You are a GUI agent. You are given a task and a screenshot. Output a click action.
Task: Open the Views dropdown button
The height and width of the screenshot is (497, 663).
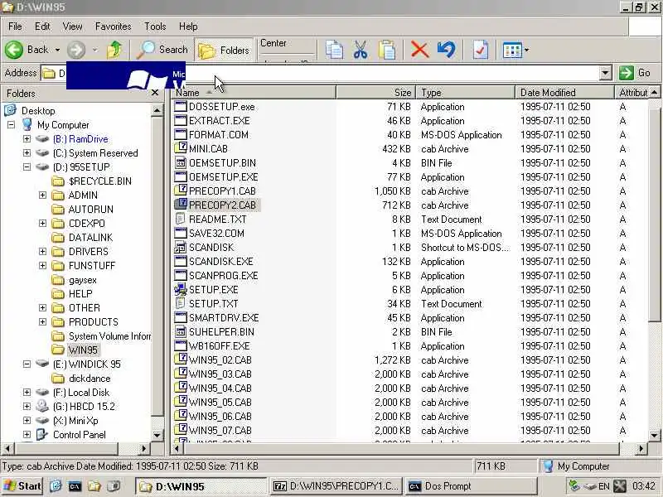click(x=515, y=51)
